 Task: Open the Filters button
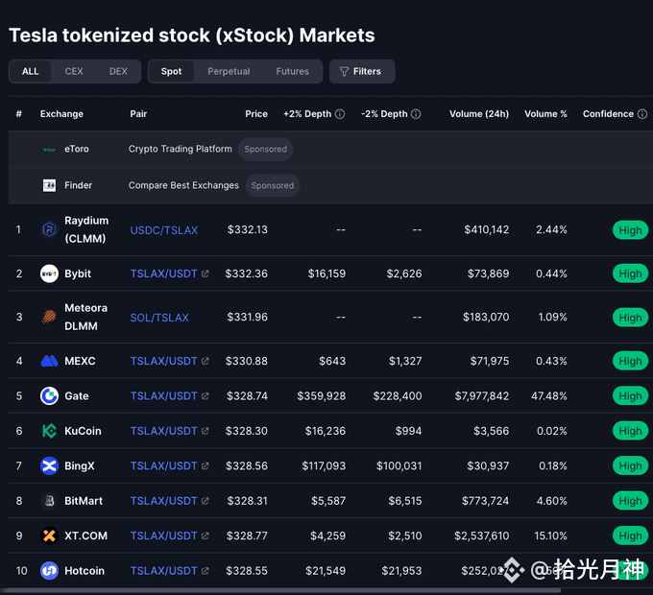tap(362, 72)
